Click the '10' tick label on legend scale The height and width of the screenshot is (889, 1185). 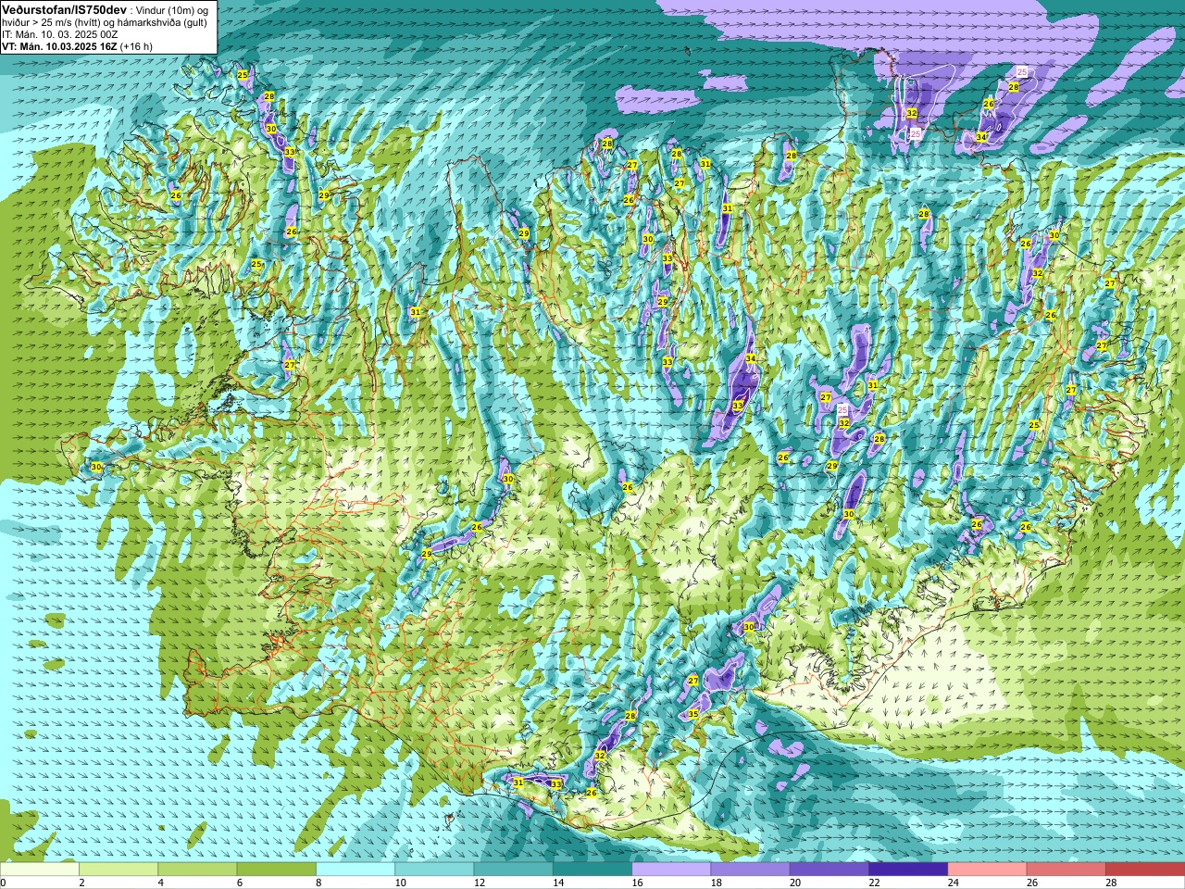pyautogui.click(x=400, y=883)
